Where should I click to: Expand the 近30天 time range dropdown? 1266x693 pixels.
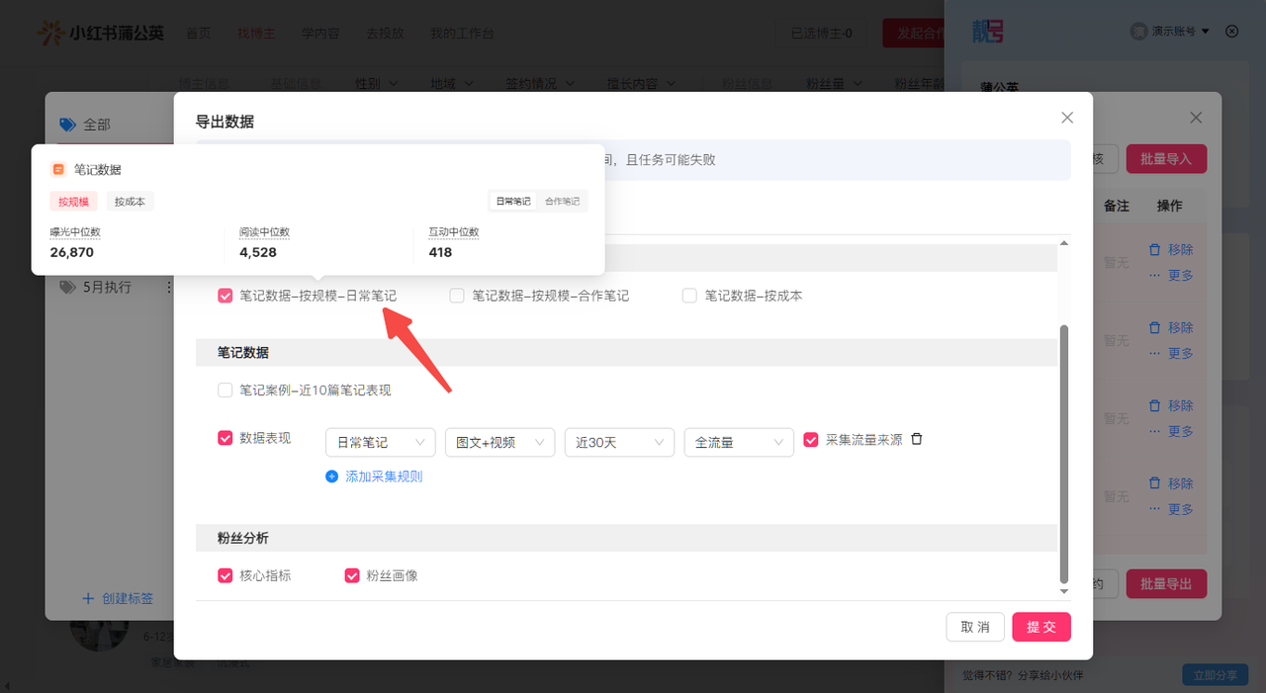click(619, 443)
